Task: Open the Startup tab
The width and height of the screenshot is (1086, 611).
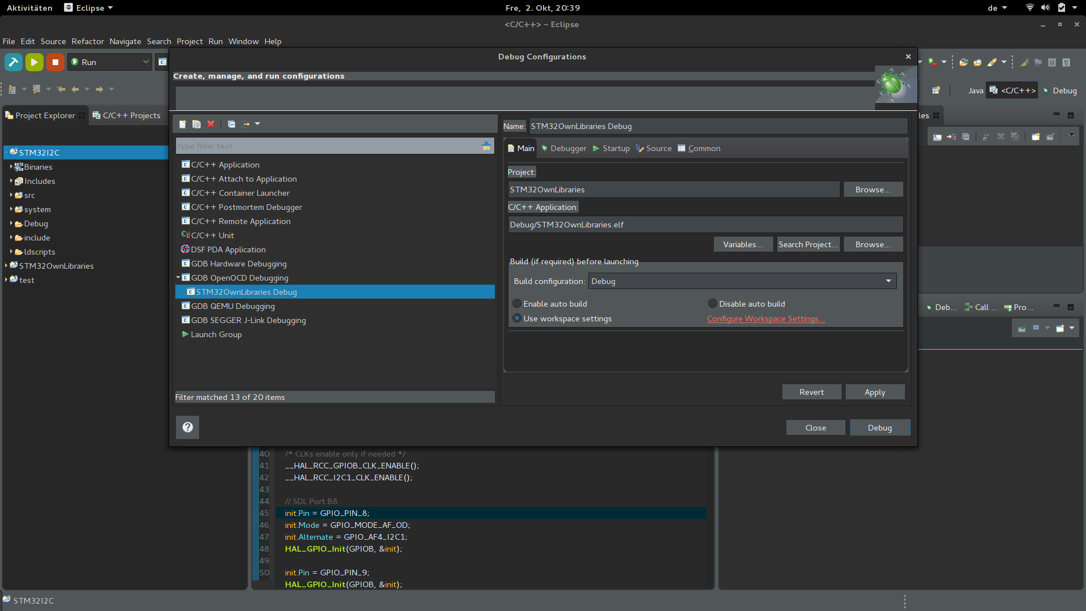Action: 611,148
